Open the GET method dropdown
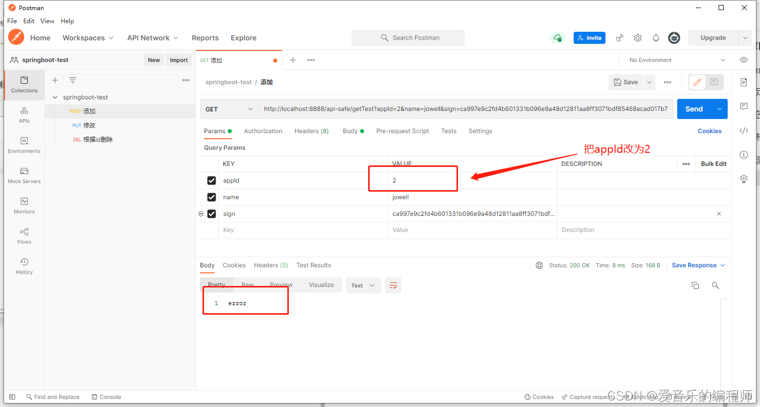Viewport: 760px width, 407px height. coord(229,109)
